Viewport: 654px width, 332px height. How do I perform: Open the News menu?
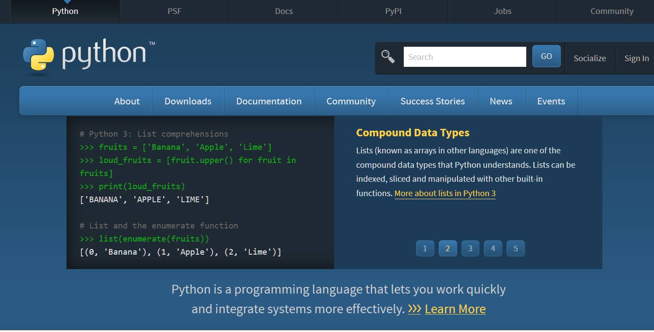click(501, 101)
